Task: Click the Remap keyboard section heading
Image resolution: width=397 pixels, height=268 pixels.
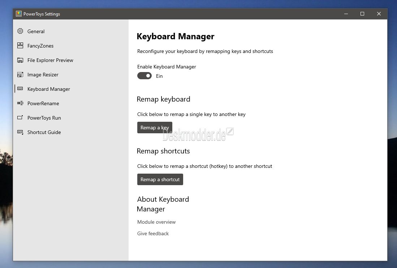Action: click(163, 99)
